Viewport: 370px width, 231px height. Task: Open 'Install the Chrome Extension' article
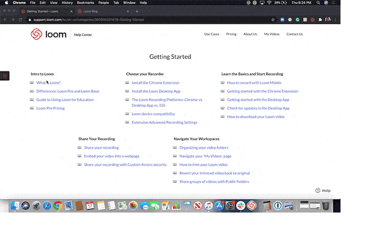click(156, 83)
